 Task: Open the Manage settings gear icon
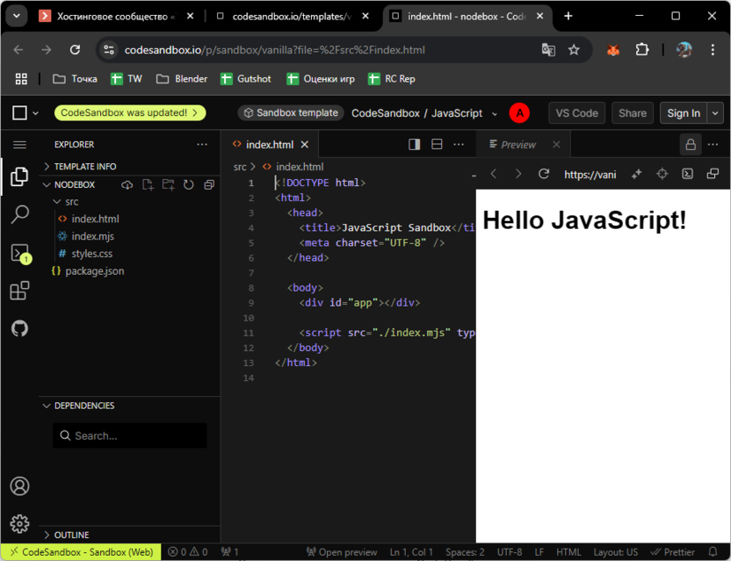(x=19, y=524)
